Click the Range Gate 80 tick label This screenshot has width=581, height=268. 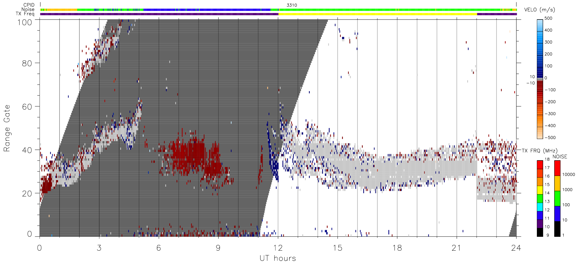(27, 63)
